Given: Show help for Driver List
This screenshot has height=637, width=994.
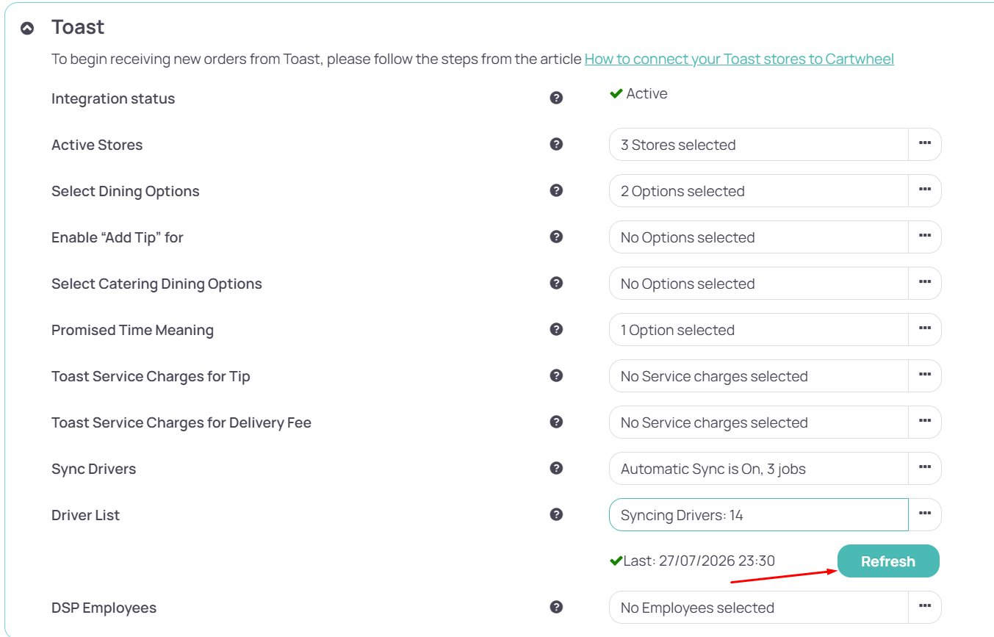Looking at the screenshot, I should click(x=556, y=514).
